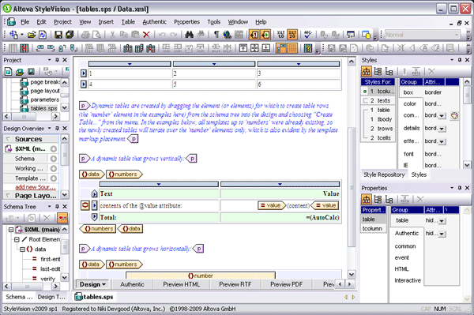
Task: Click the Find binoculars icon
Action: [190, 35]
